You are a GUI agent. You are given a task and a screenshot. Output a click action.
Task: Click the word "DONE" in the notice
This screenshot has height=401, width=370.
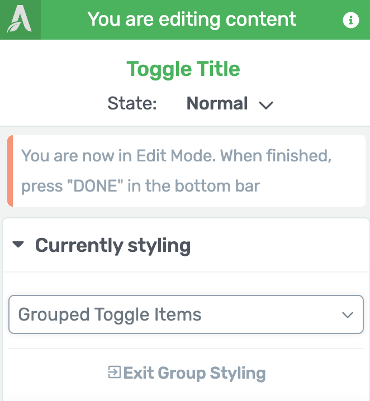[x=95, y=185]
